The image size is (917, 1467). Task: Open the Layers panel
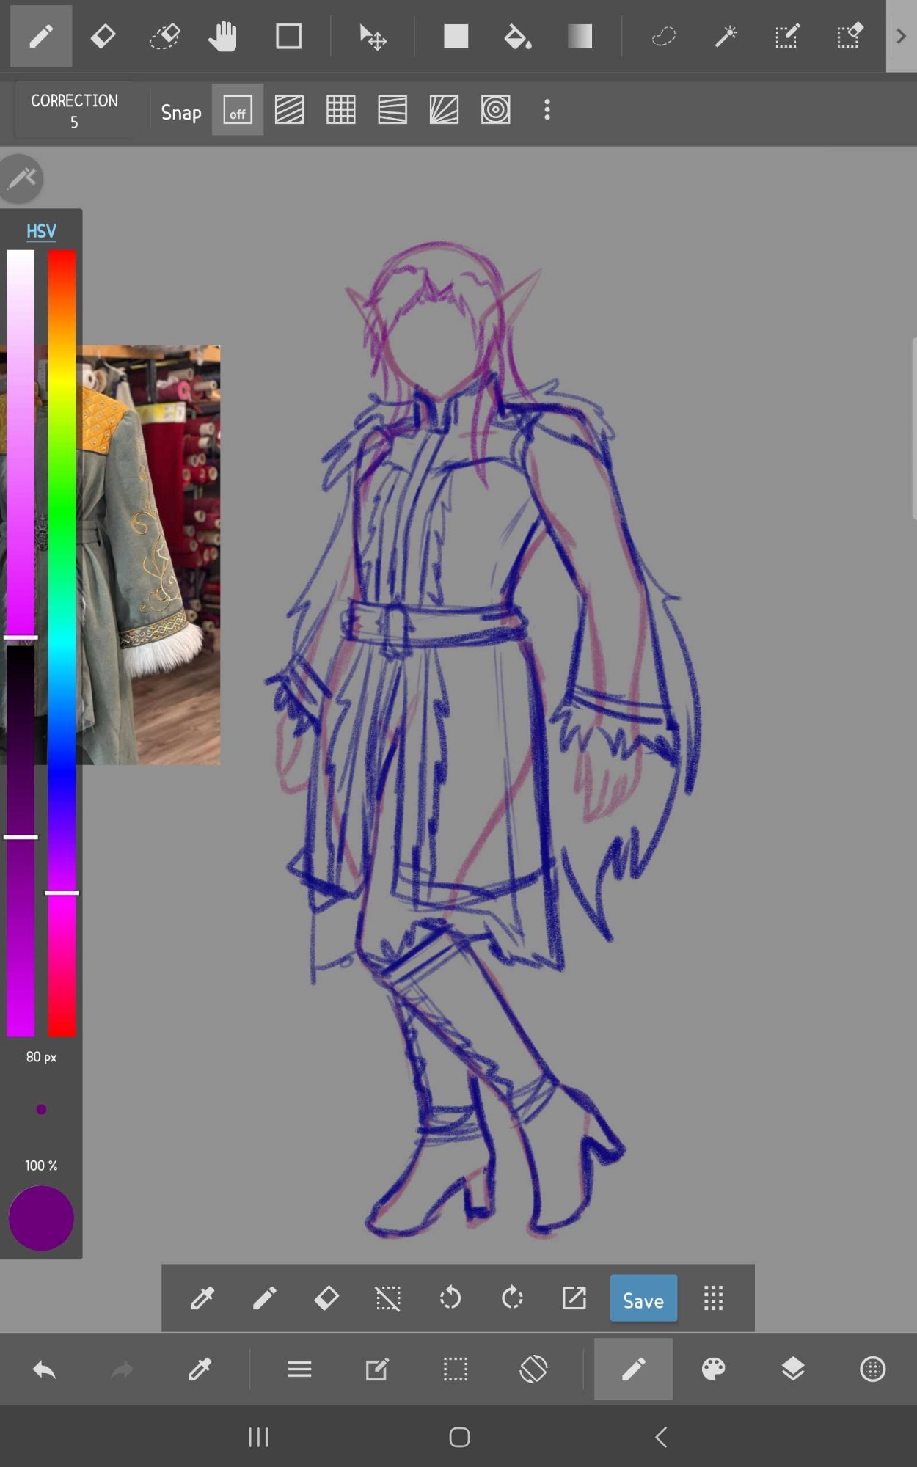pyautogui.click(x=792, y=1369)
